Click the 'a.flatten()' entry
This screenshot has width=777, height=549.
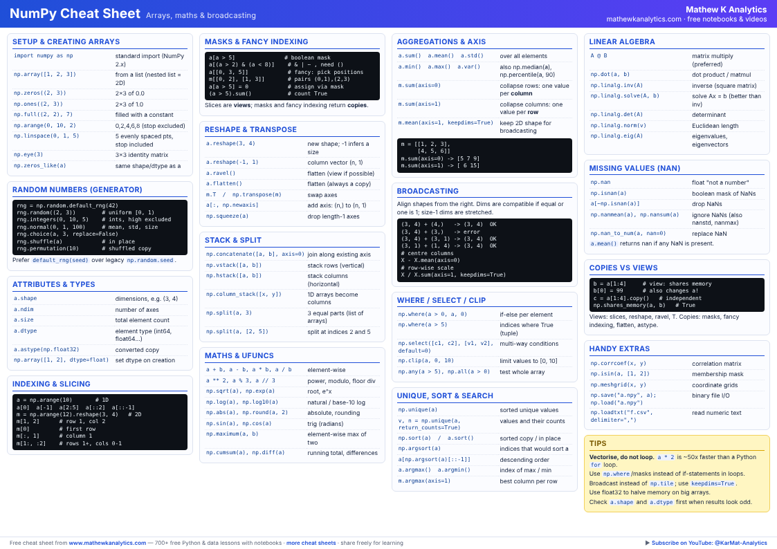(x=224, y=184)
